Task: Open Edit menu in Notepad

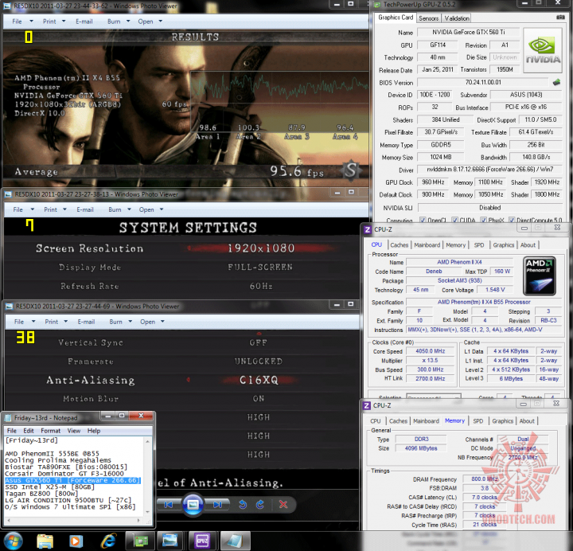Action: click(29, 431)
